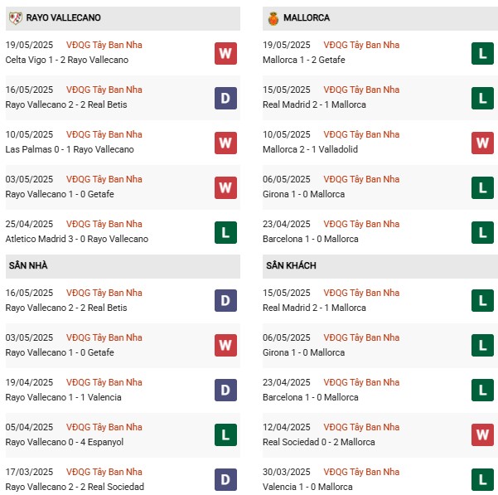Open the league link for the 19/05/2025 Celta Vigo match
This screenshot has width=498, height=495.
104,45
